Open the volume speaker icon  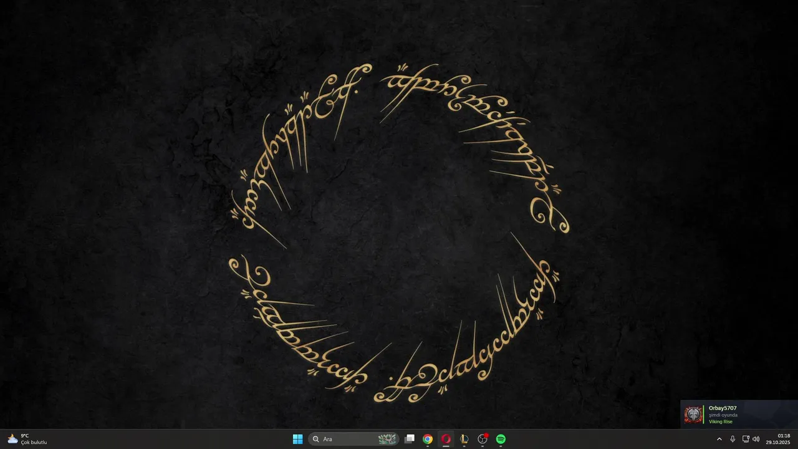pos(756,439)
